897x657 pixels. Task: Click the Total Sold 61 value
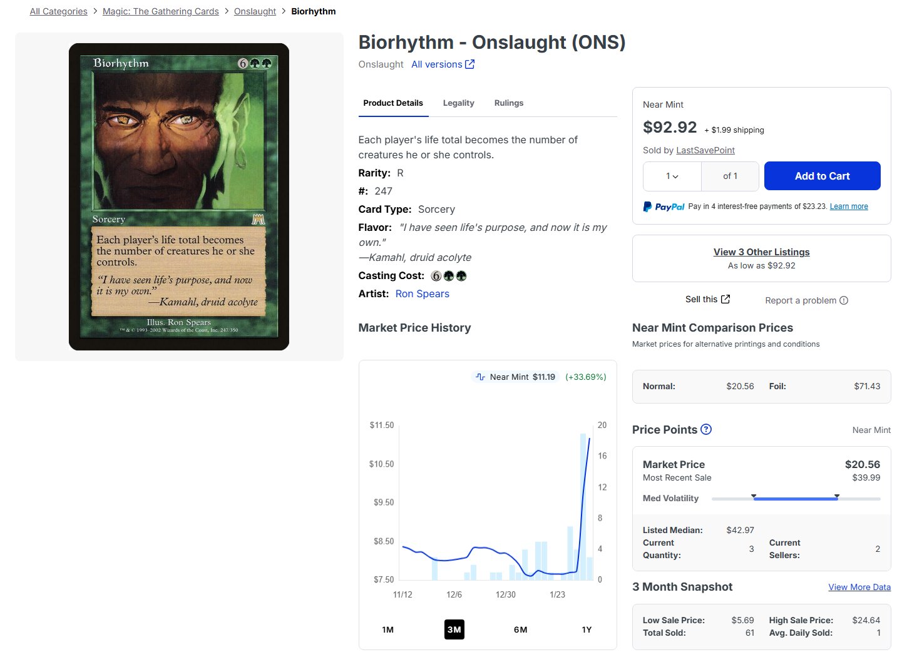click(x=750, y=633)
